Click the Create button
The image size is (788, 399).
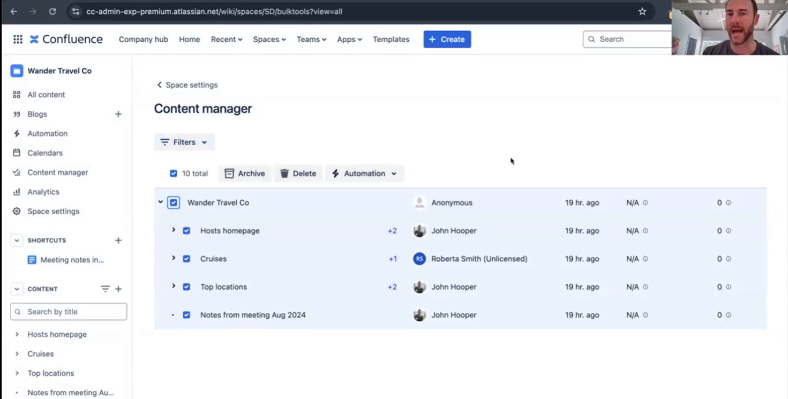click(447, 39)
